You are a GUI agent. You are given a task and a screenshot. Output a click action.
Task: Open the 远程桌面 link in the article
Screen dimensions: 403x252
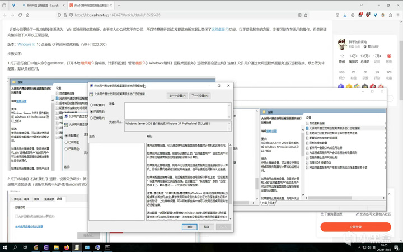click(x=218, y=30)
